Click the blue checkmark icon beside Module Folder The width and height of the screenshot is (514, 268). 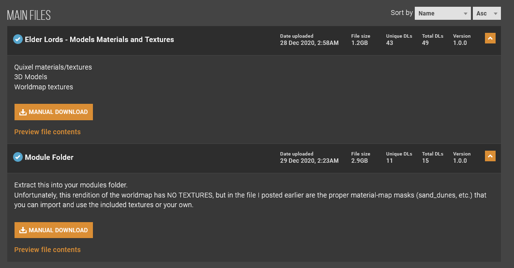click(18, 157)
